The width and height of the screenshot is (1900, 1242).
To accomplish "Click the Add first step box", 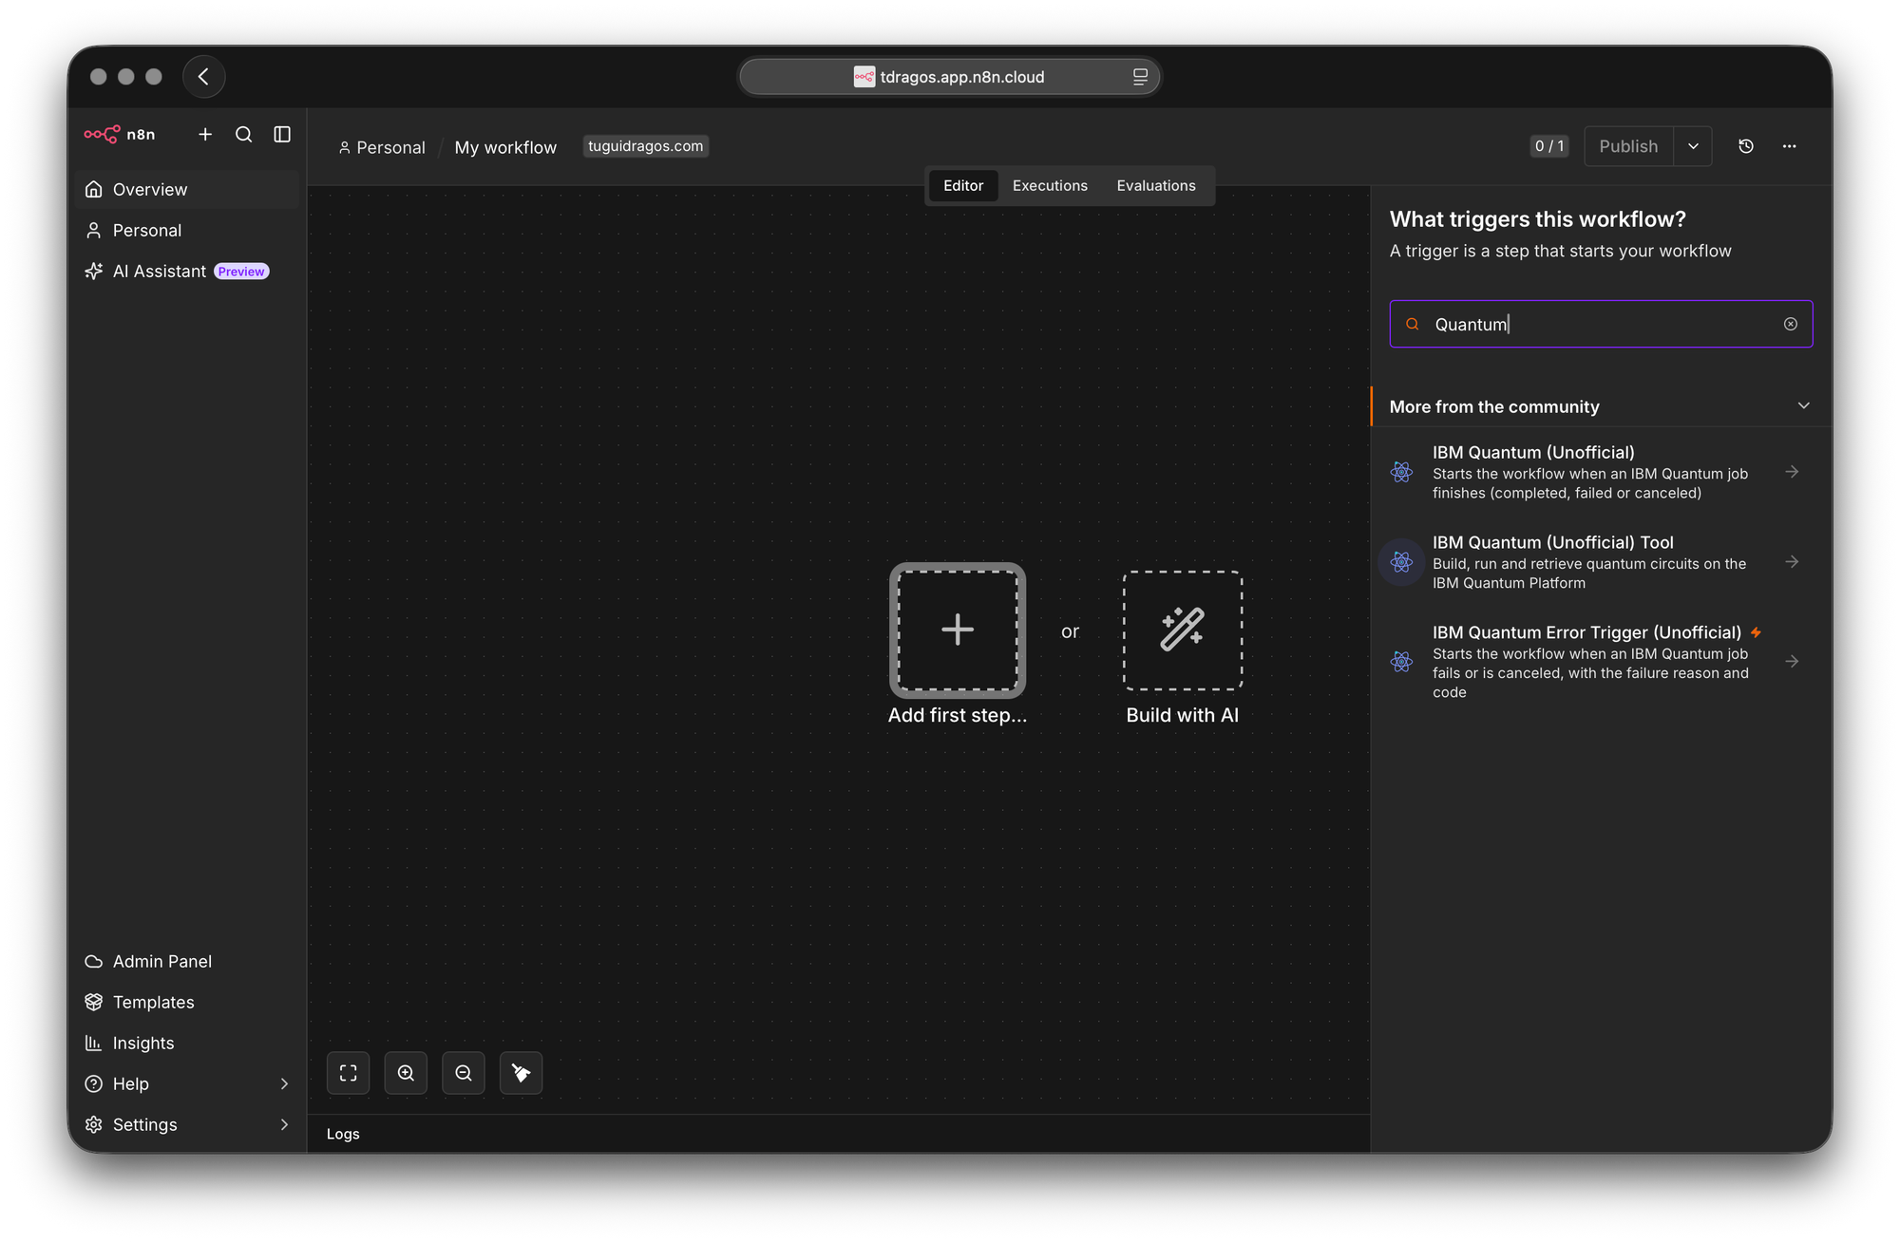I will tap(958, 631).
